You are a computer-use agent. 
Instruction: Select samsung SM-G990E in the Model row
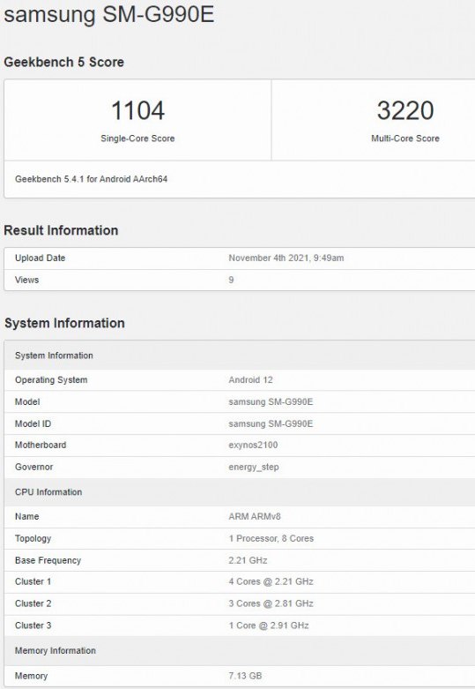coord(271,401)
